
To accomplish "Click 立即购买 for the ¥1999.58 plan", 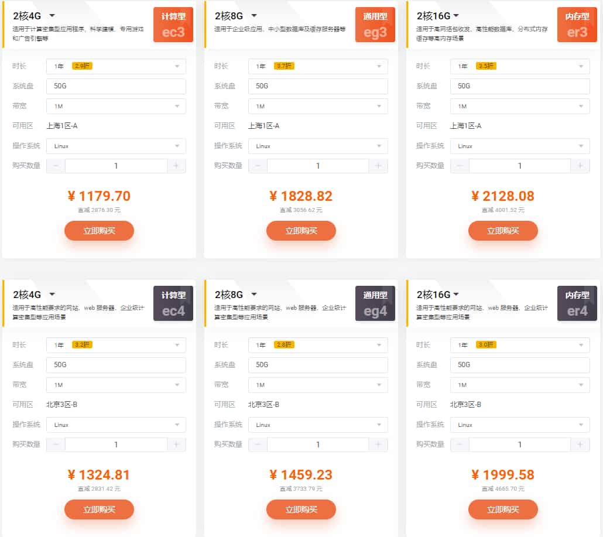I will (x=503, y=509).
